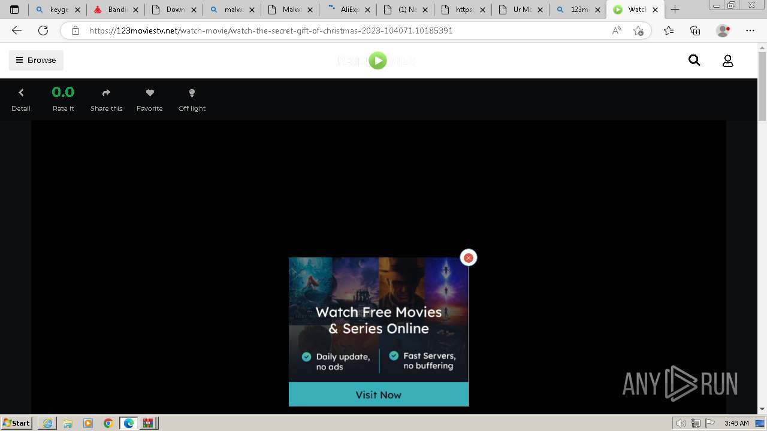The height and width of the screenshot is (431, 767).
Task: Click the Visit Now ad button
Action: click(378, 394)
